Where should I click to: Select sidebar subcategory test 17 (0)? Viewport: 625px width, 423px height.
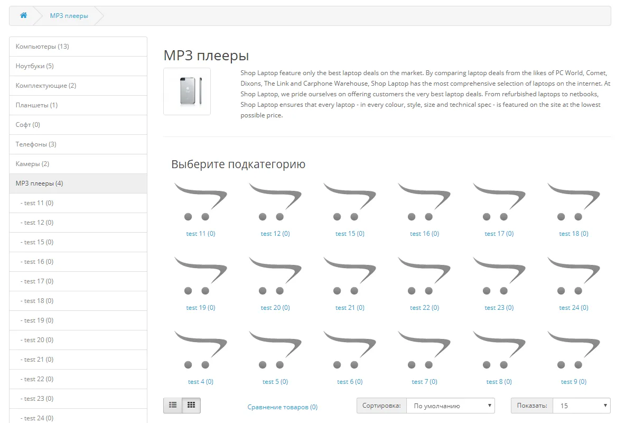click(78, 281)
